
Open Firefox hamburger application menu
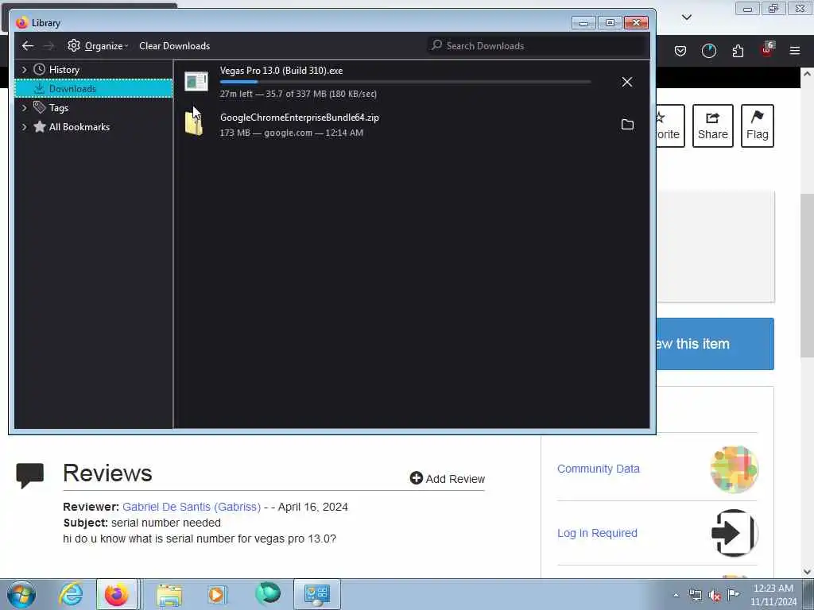[x=795, y=51]
